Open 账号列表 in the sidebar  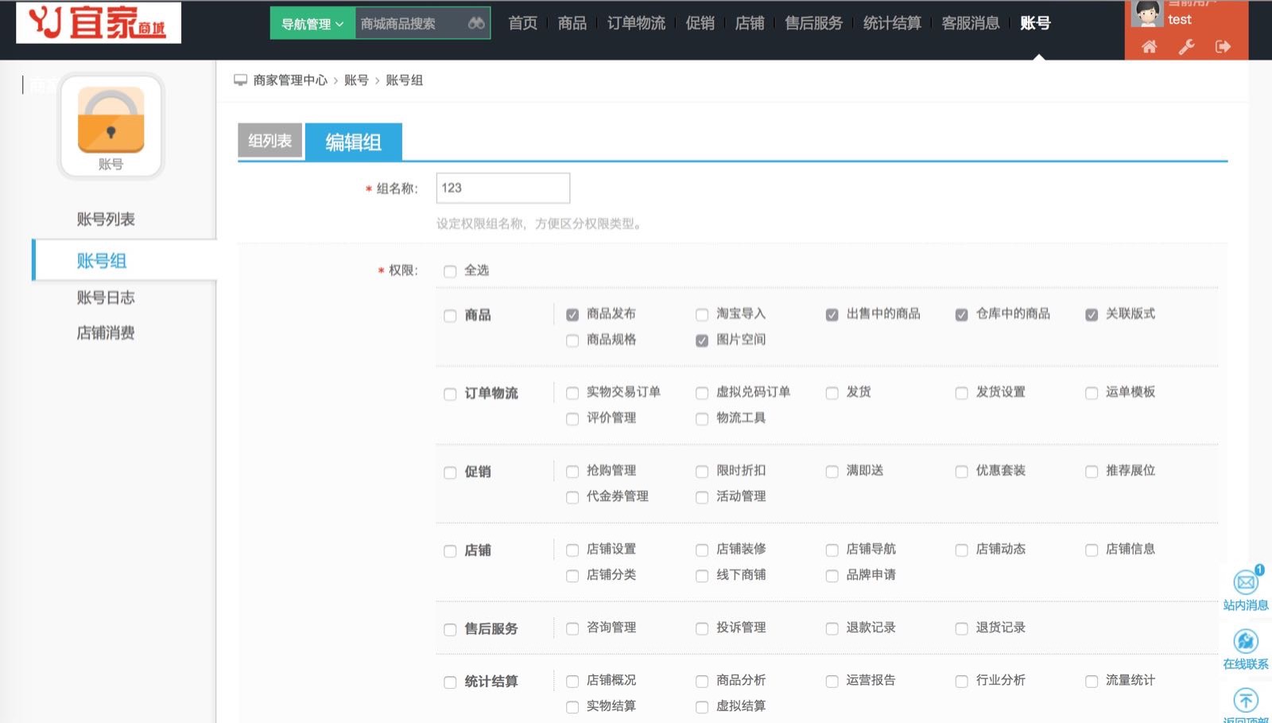[106, 219]
